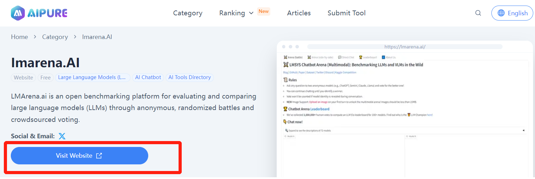The width and height of the screenshot is (535, 179).
Task: Click the LMArena.ai description paragraph
Action: (x=134, y=108)
